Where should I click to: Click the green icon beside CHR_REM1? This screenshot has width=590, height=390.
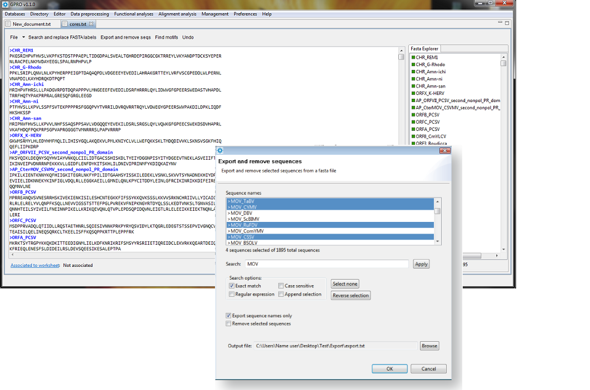tap(413, 57)
